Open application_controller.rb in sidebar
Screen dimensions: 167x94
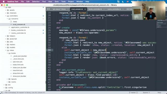click(20, 27)
